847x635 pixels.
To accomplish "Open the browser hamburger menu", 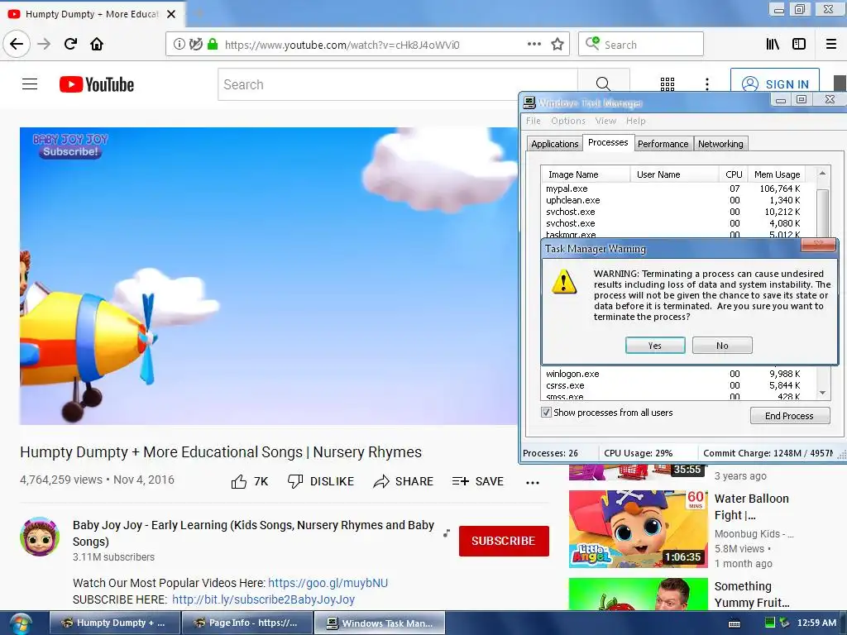I will tap(831, 45).
